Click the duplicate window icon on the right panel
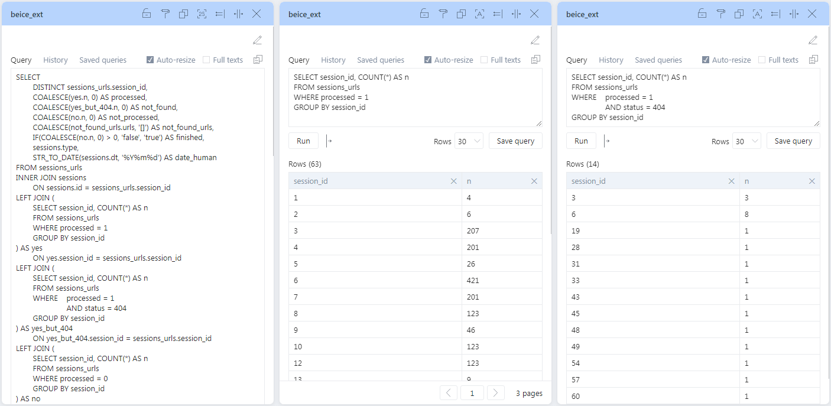The height and width of the screenshot is (406, 831). (738, 14)
